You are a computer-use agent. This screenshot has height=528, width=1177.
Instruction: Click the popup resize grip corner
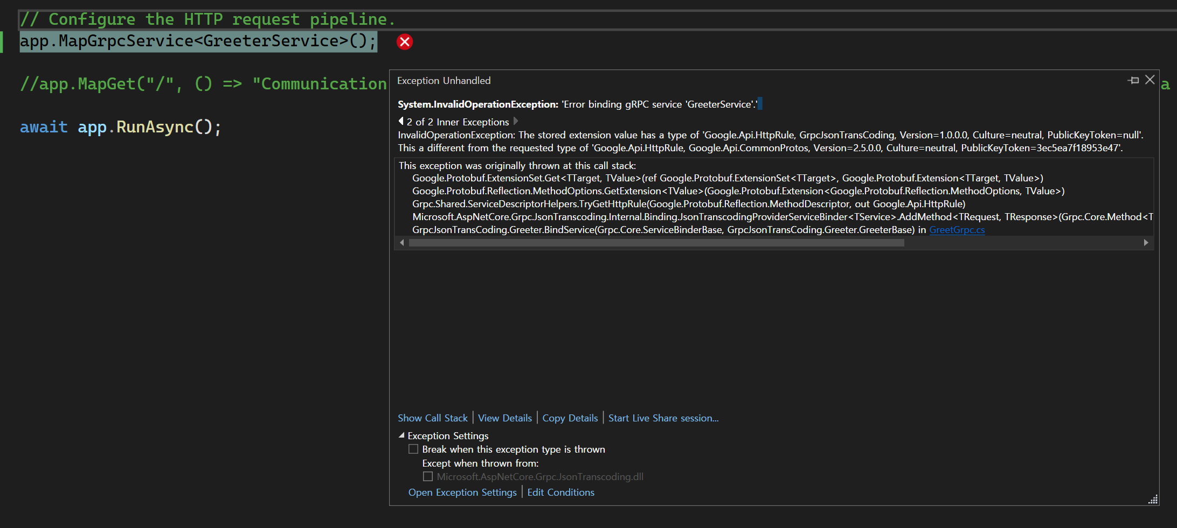[x=1153, y=499]
